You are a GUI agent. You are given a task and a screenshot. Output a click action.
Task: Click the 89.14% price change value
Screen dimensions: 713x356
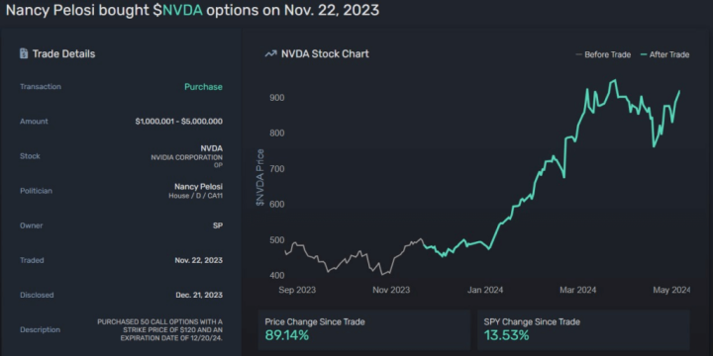click(287, 335)
